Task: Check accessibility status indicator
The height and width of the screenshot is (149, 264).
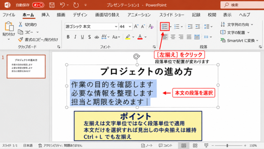Action: [x=60, y=145]
